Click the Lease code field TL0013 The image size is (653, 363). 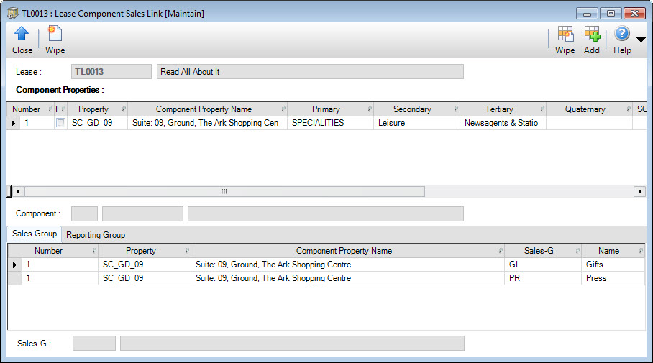[x=111, y=72]
